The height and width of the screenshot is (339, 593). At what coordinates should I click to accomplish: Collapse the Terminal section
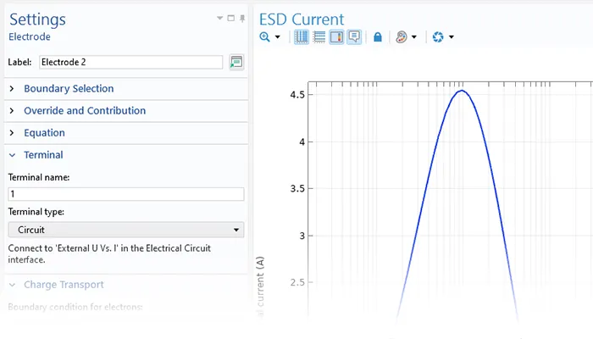12,155
